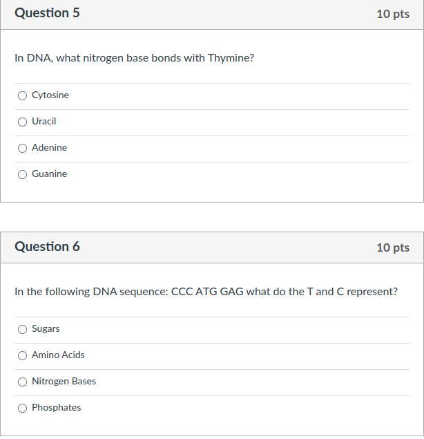Screen dimensions: 424x439
Task: Pick the Guanine radio button
Action: (22, 174)
